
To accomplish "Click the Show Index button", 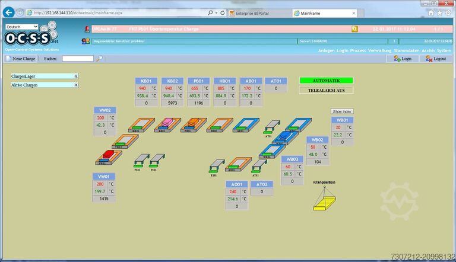I will coord(342,111).
